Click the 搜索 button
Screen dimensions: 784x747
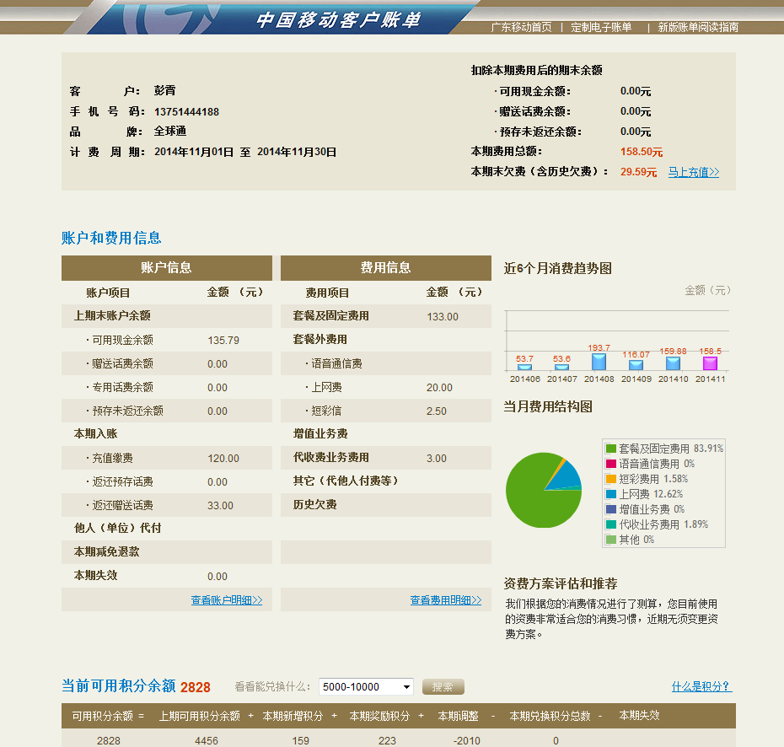pos(443,686)
